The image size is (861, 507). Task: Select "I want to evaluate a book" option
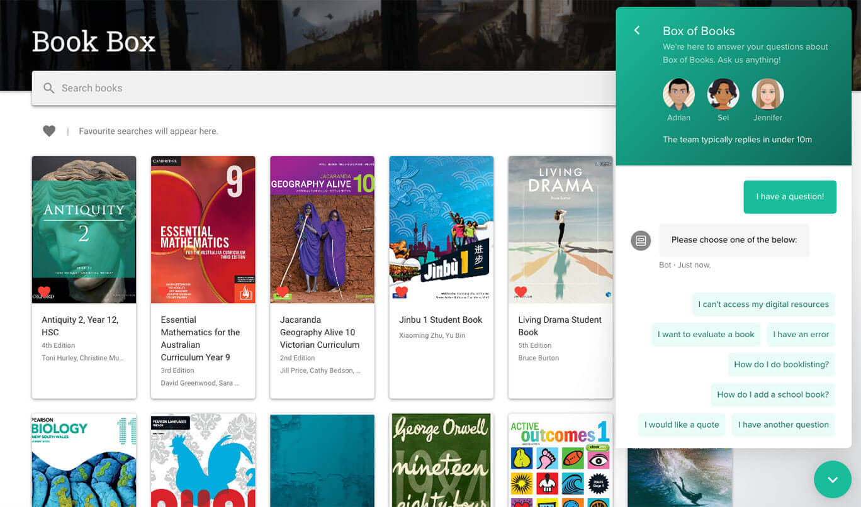point(706,335)
